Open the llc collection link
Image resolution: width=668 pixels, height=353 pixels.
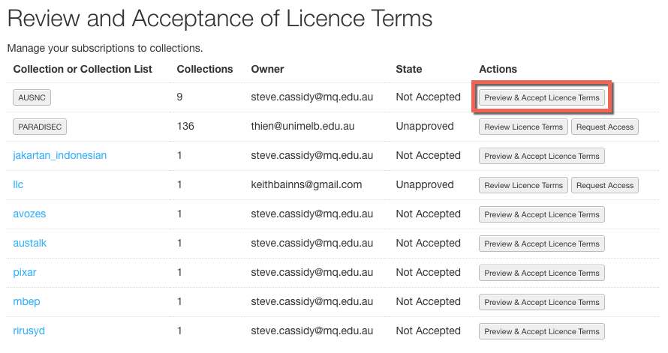tap(18, 184)
